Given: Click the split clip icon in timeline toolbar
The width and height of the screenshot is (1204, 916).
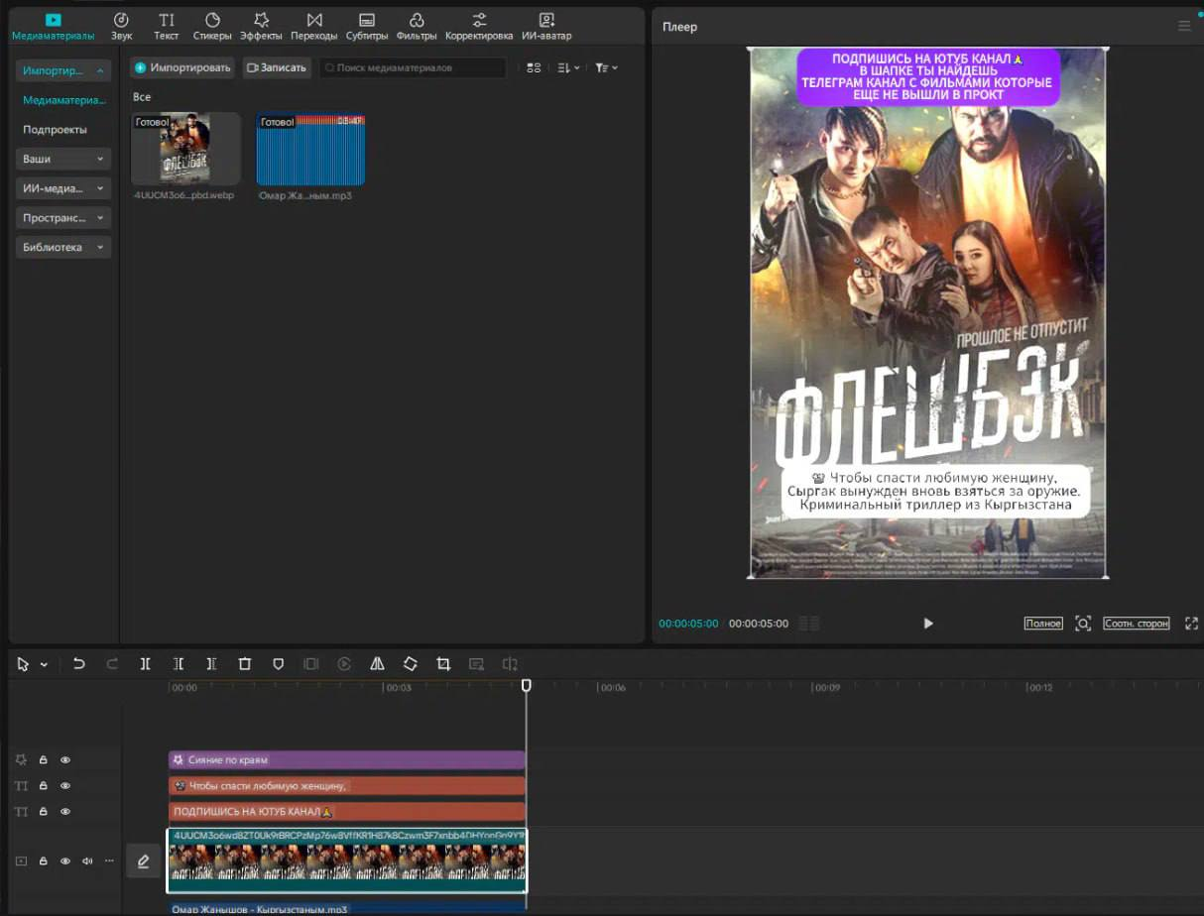Looking at the screenshot, I should click(145, 664).
